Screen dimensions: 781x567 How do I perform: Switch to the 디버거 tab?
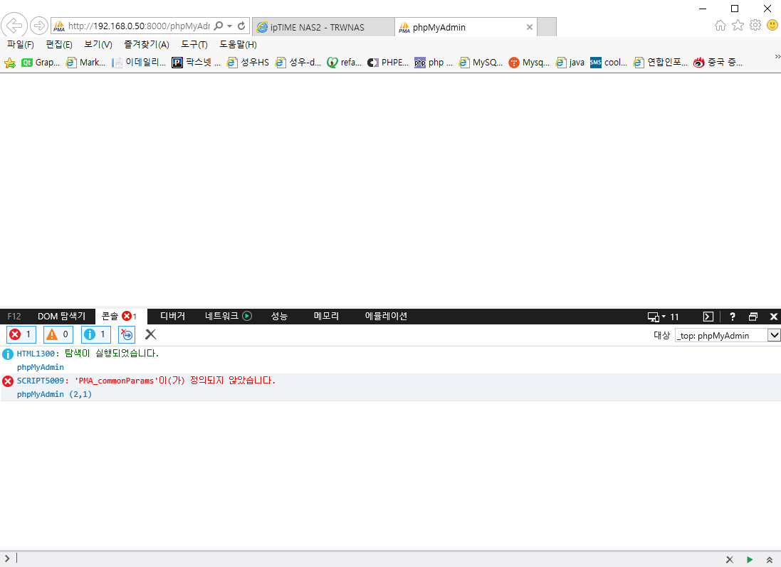[173, 316]
